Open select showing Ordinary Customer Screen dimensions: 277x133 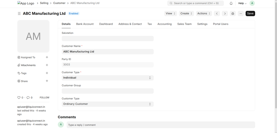point(108,104)
